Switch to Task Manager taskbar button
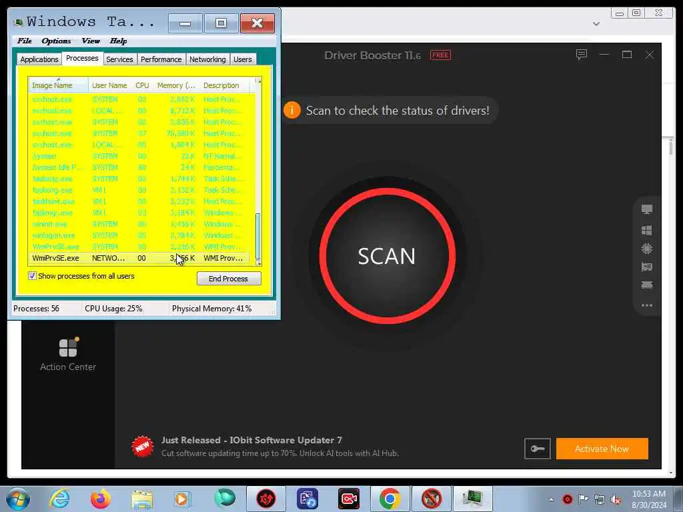 pyautogui.click(x=473, y=499)
